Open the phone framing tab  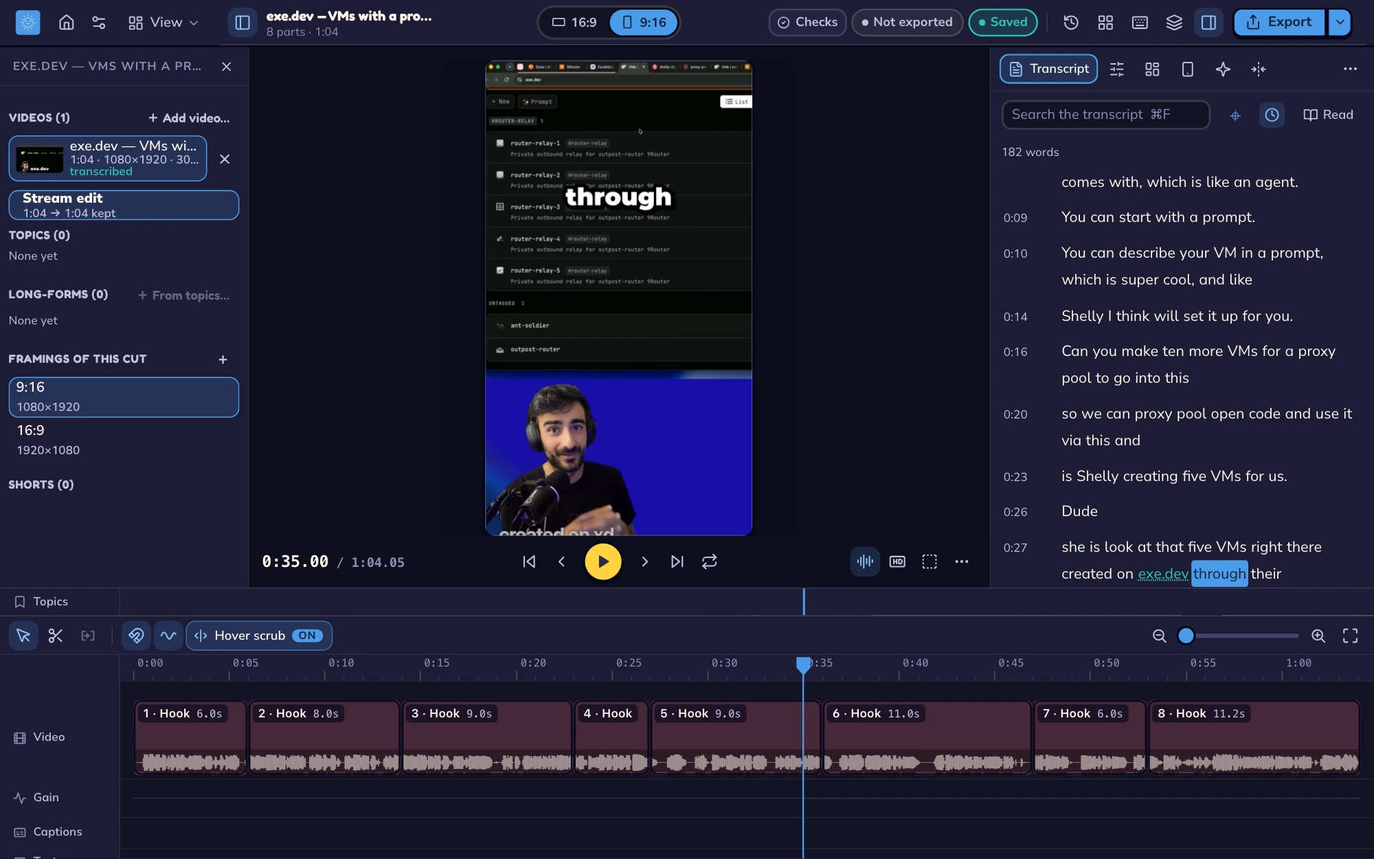click(x=1188, y=69)
